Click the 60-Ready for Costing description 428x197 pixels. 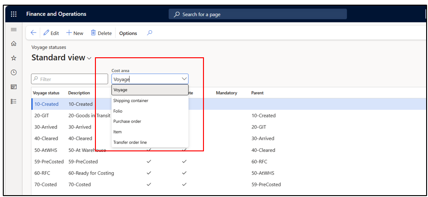pos(91,173)
